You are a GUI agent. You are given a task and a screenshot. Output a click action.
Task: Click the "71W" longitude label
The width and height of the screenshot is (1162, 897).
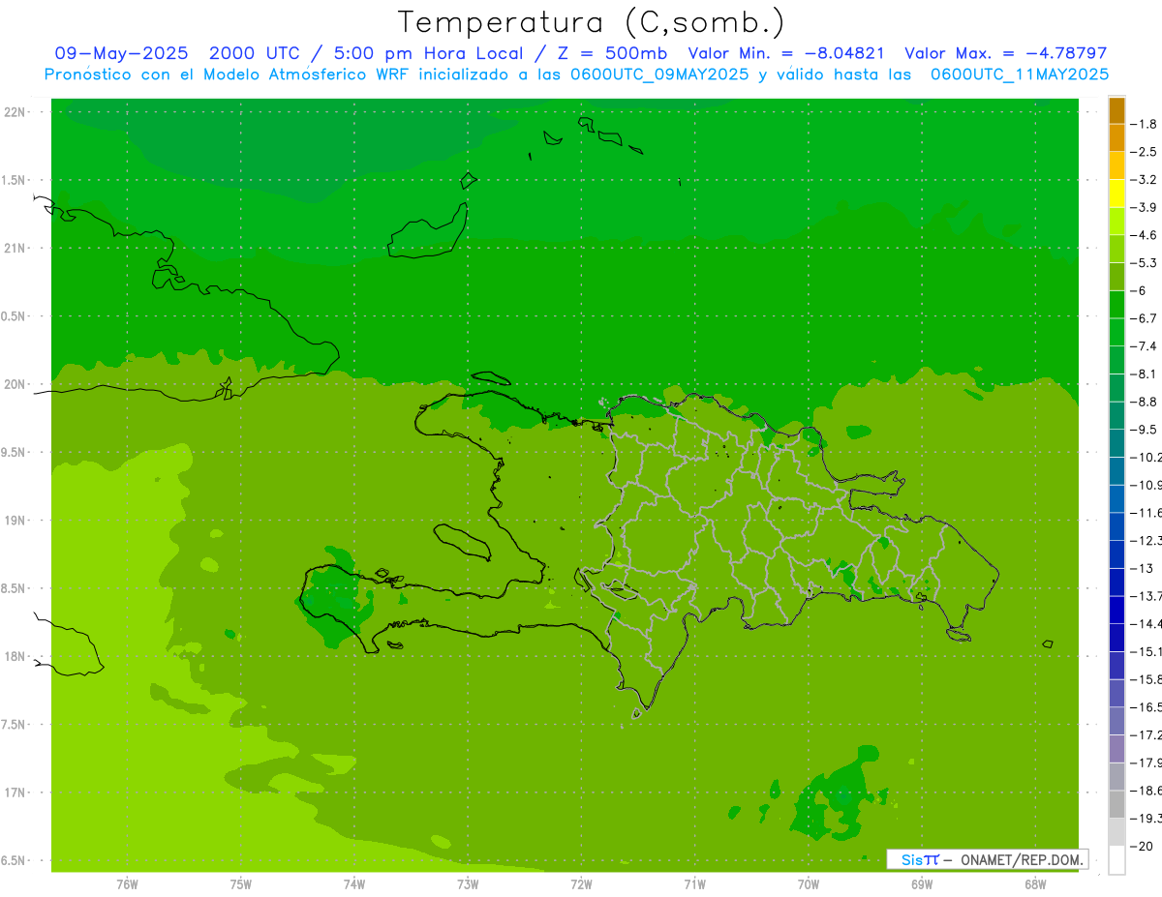point(694,884)
